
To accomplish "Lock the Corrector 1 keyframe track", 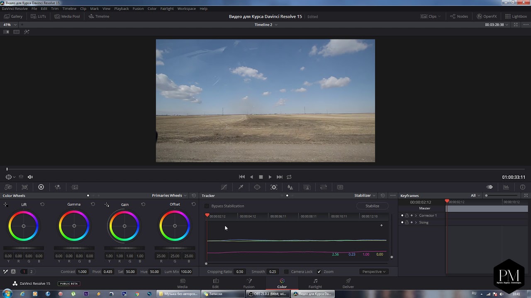I will (x=407, y=215).
